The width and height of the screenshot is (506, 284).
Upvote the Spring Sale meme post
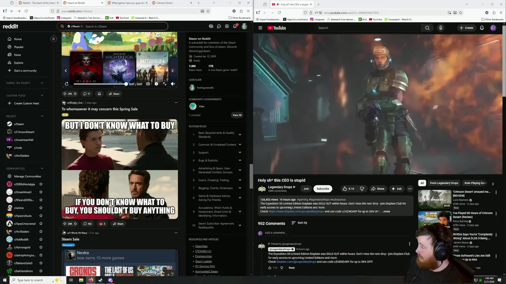64,224
